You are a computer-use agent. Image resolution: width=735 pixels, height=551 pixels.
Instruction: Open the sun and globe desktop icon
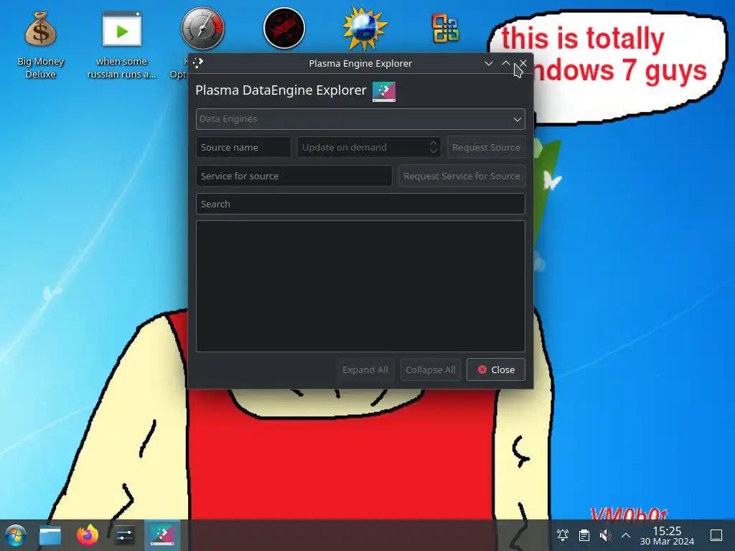point(364,28)
